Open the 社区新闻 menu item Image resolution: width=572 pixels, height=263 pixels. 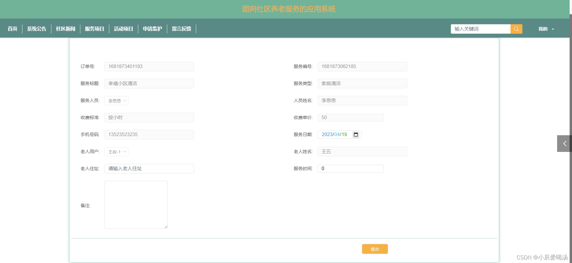coord(66,29)
